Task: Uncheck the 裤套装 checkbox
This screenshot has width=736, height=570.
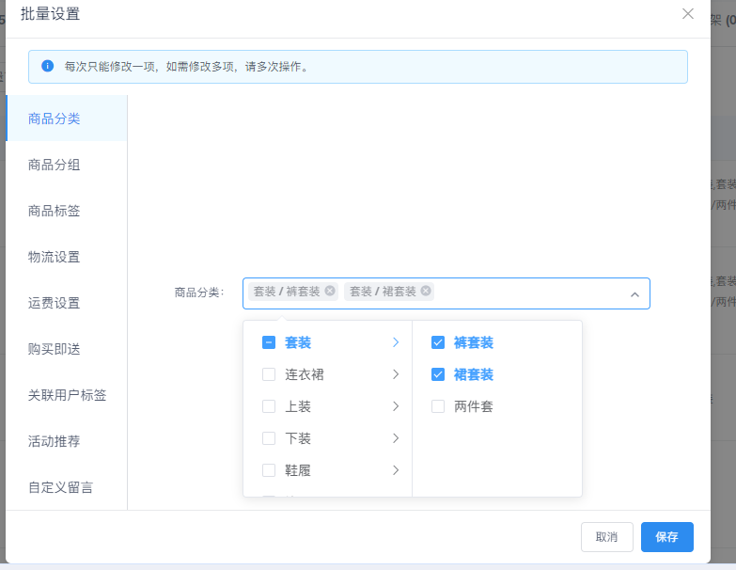Action: (x=438, y=342)
